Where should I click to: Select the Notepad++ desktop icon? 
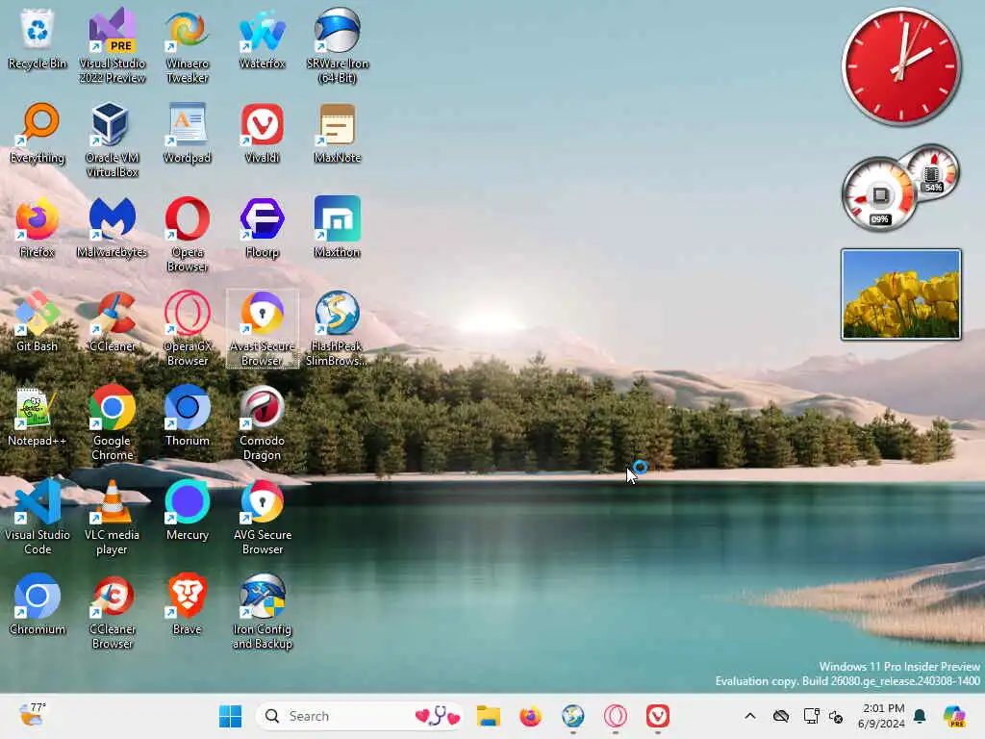(38, 416)
